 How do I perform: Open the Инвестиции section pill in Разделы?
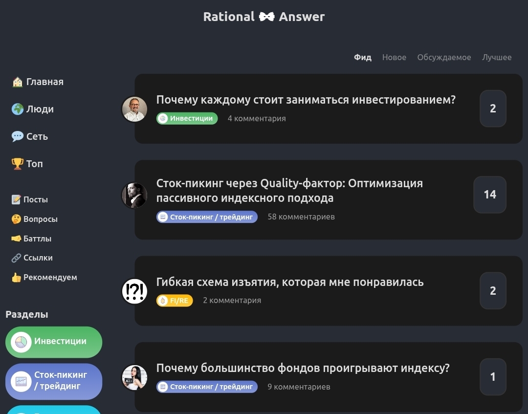54,342
